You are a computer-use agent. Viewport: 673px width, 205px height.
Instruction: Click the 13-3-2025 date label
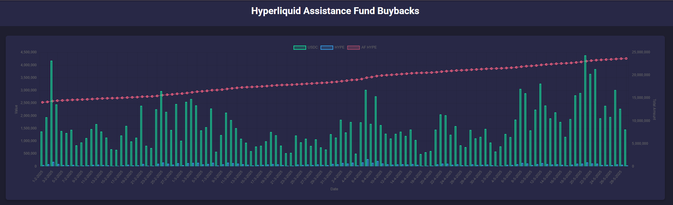click(236, 177)
